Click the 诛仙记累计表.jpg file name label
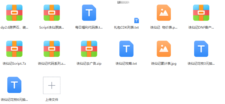 pos(164,64)
